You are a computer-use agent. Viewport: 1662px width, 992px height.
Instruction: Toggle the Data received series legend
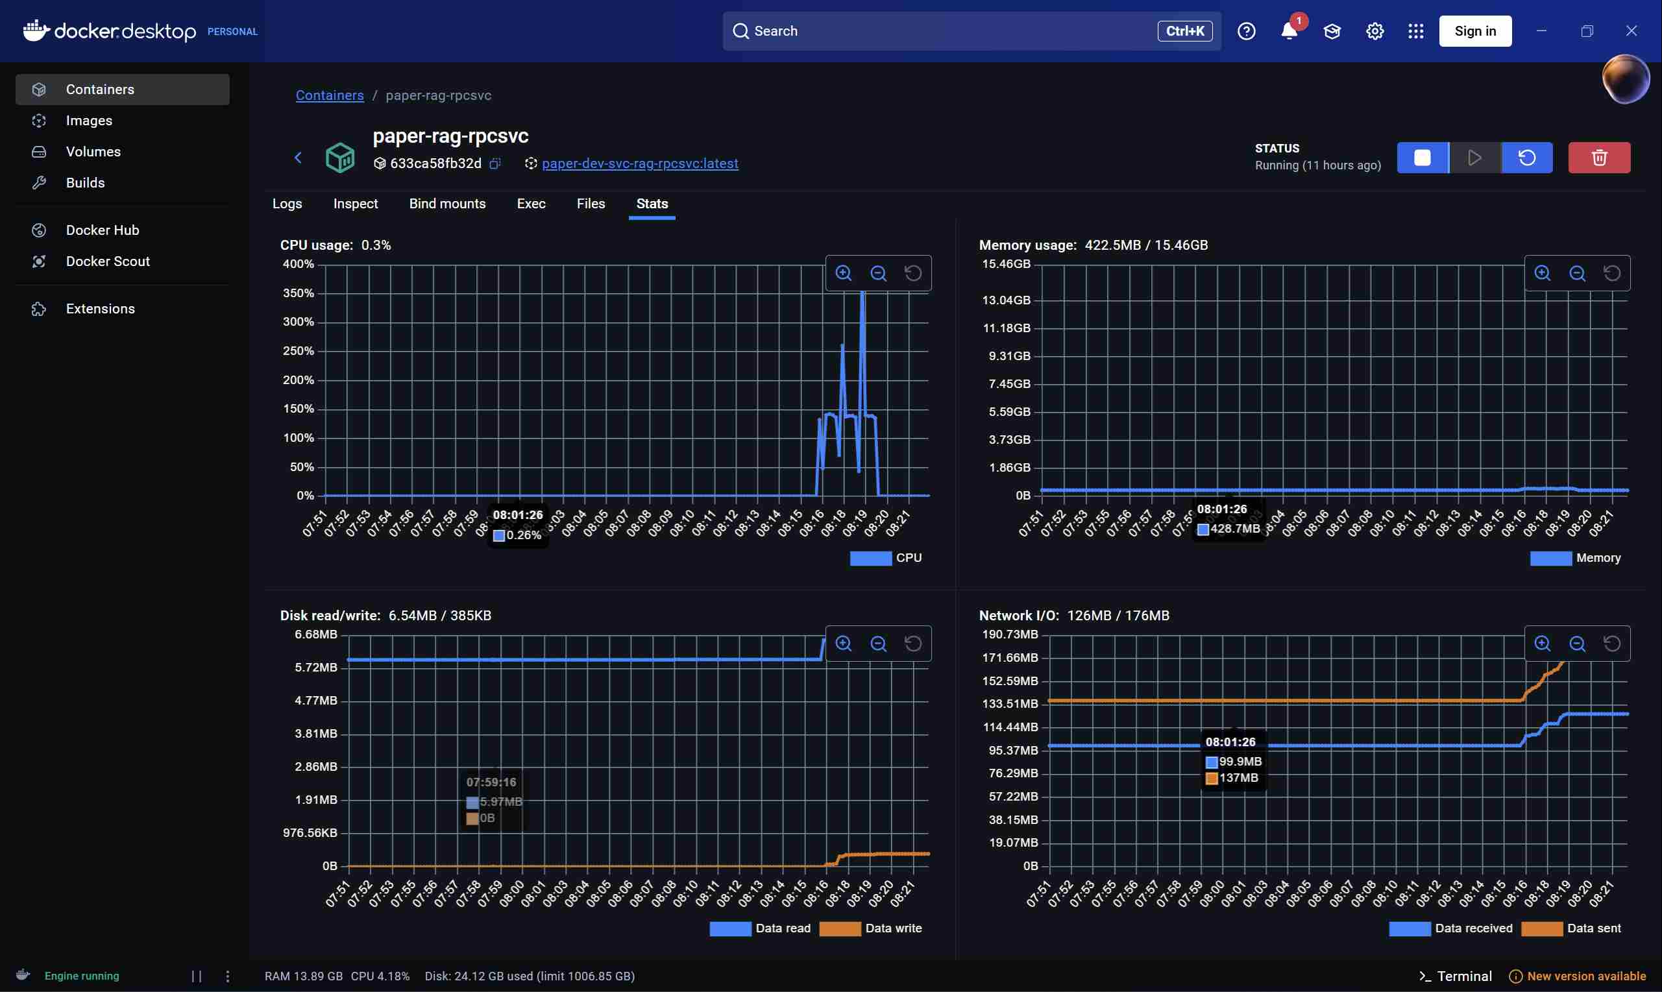click(x=1450, y=928)
